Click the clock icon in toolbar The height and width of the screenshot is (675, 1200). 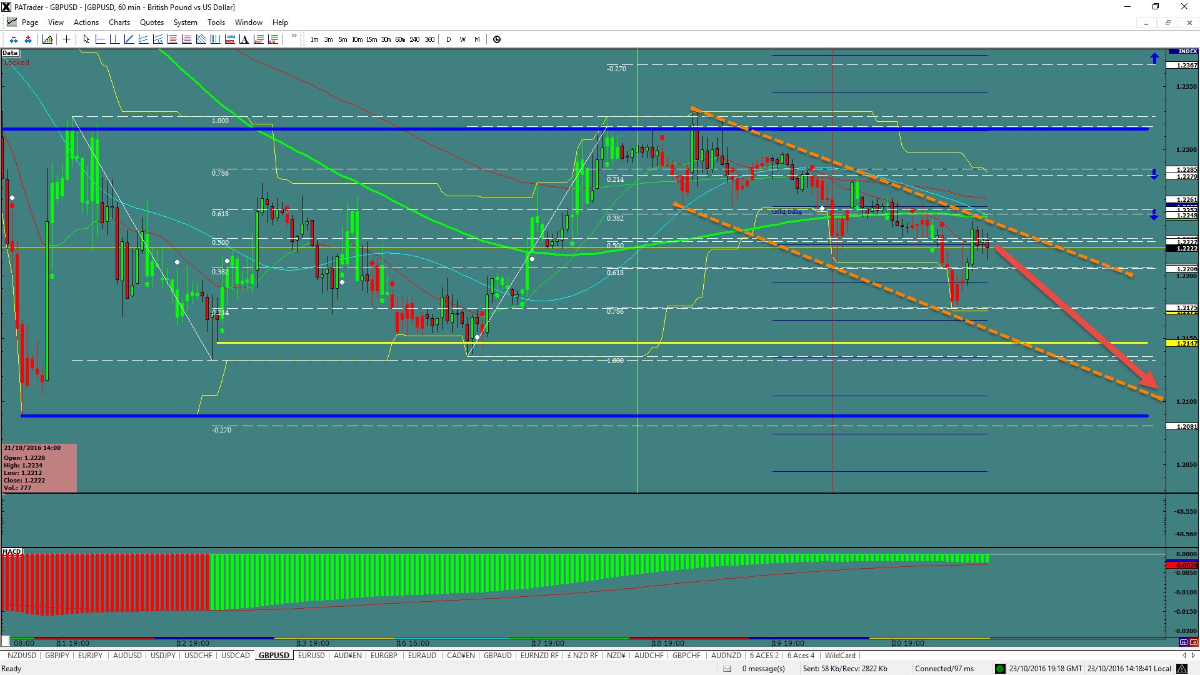pyautogui.click(x=497, y=39)
